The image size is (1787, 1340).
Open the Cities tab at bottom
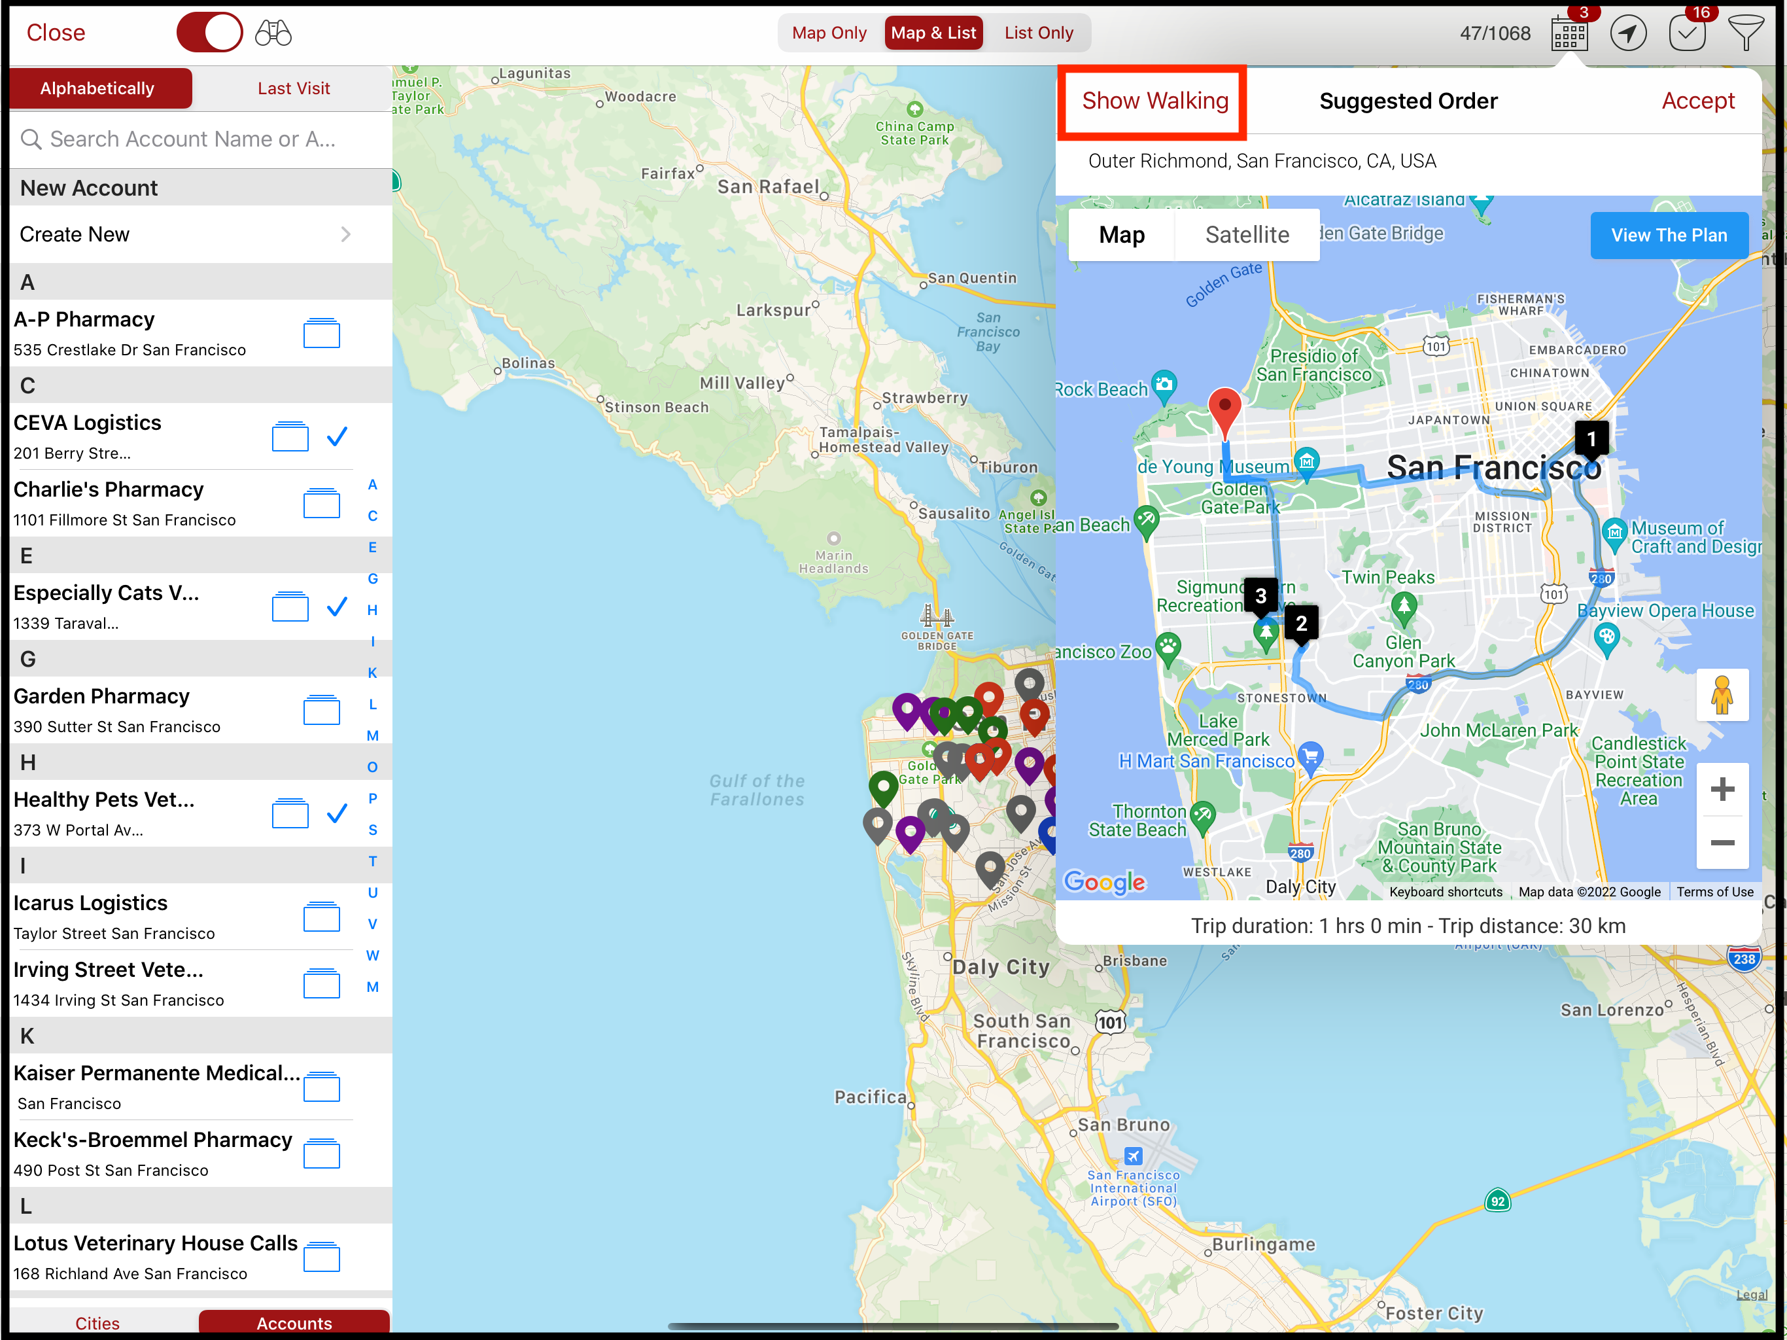(x=97, y=1322)
